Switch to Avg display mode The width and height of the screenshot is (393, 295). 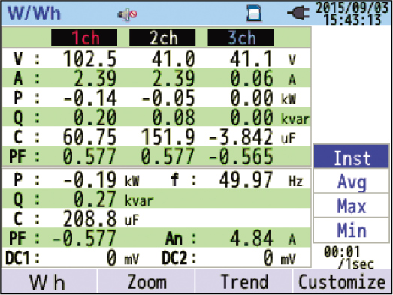(x=352, y=181)
